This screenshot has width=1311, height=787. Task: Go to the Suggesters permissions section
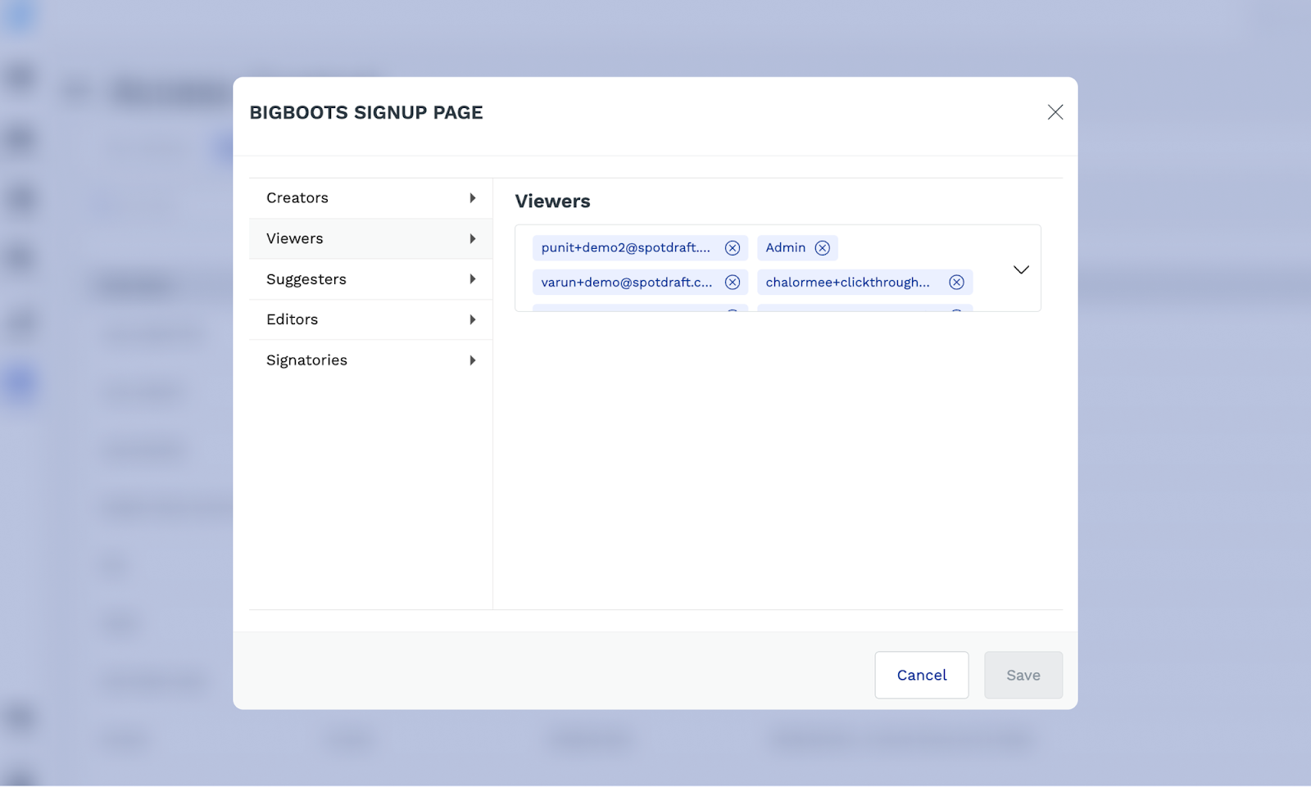pyautogui.click(x=306, y=279)
